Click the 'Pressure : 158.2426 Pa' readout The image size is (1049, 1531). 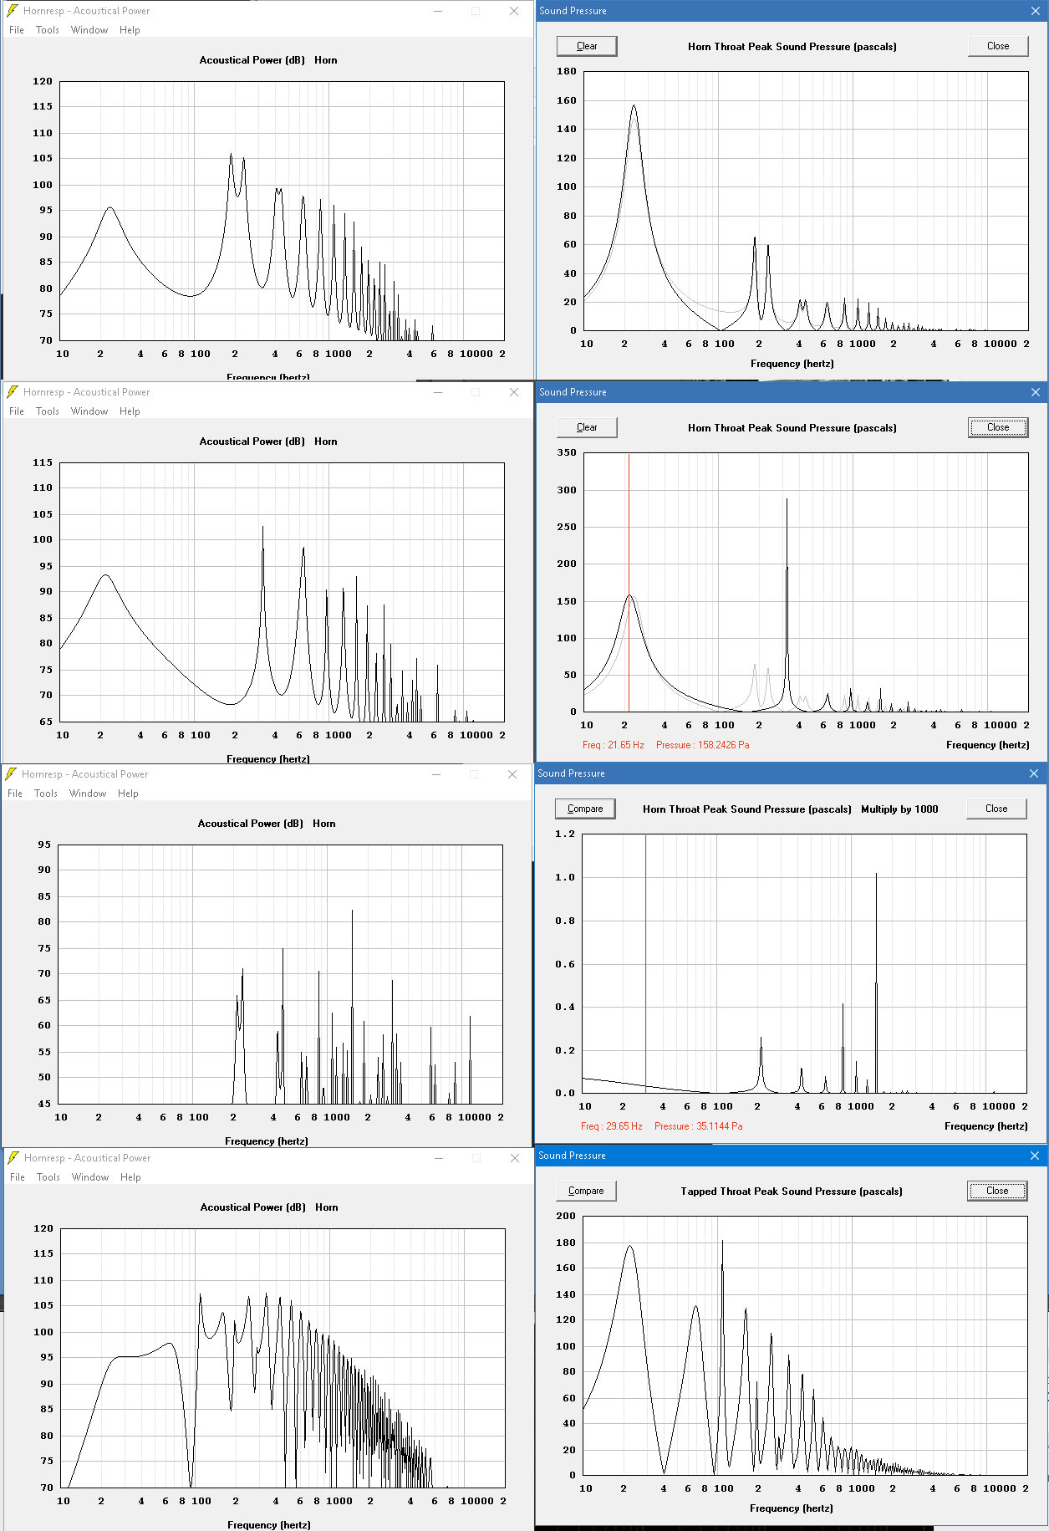702,745
